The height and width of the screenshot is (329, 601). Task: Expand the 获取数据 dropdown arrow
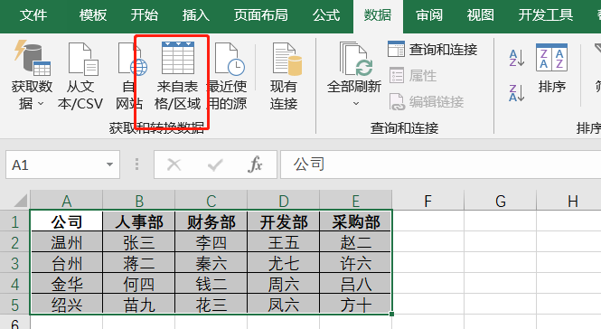pyautogui.click(x=41, y=104)
